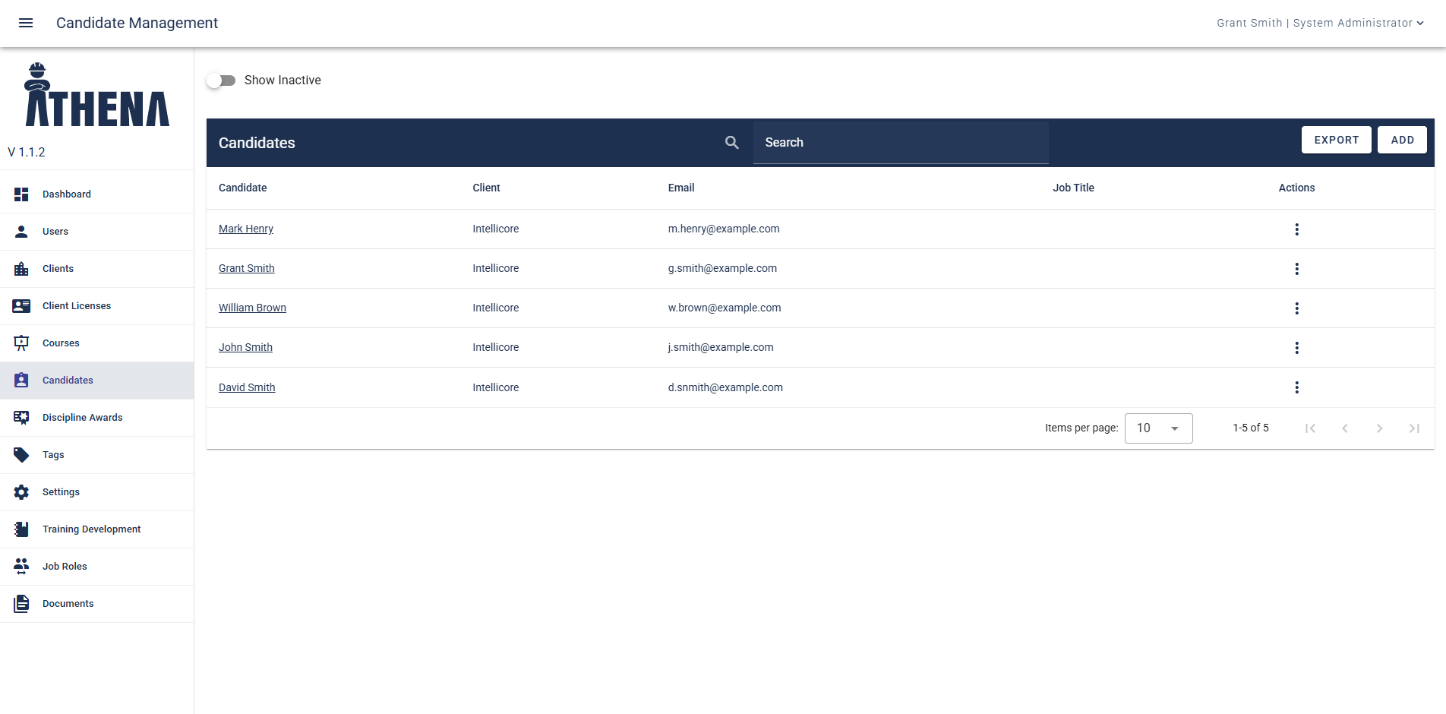Navigate to Client Licenses menu item
Image resolution: width=1446 pixels, height=714 pixels.
pos(96,306)
